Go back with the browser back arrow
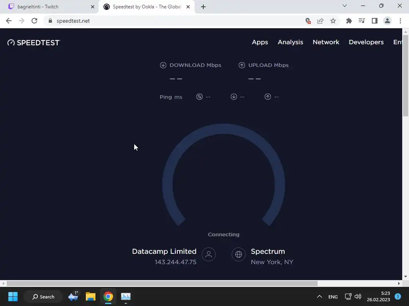 tap(9, 21)
